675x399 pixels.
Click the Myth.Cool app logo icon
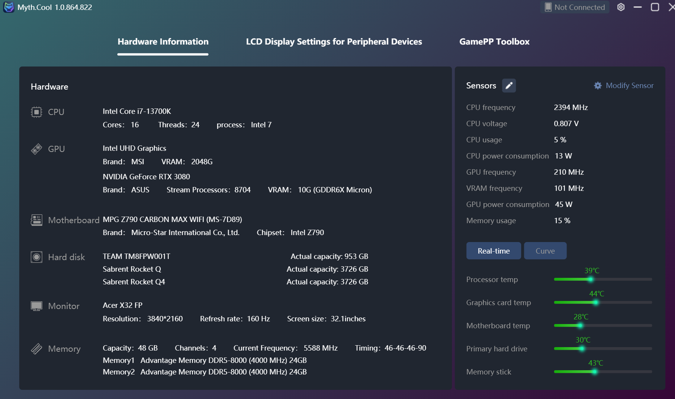tap(8, 7)
